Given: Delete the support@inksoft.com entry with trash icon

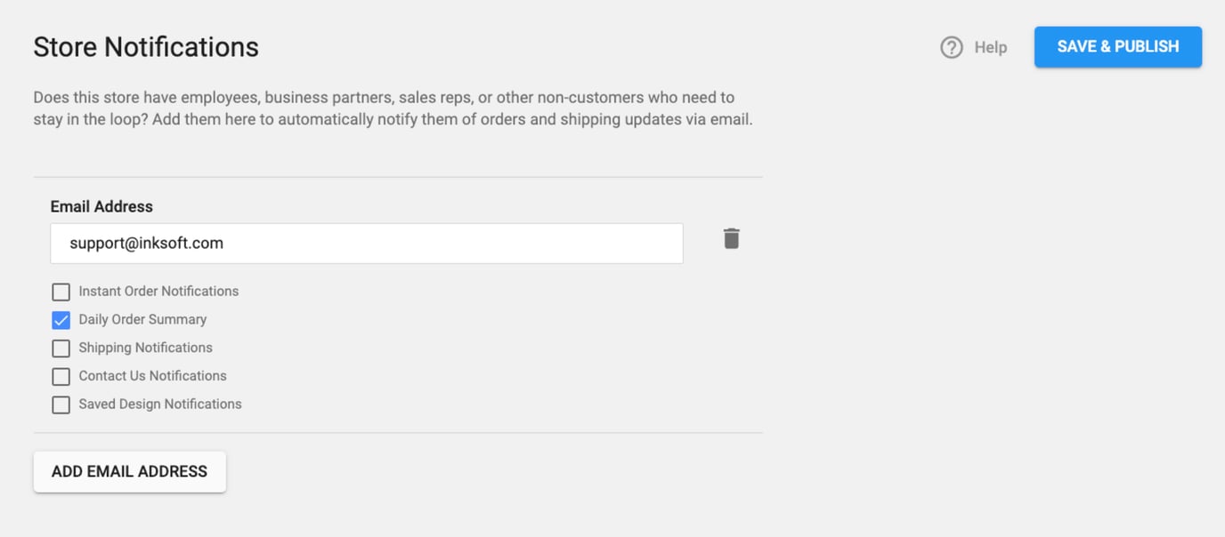Looking at the screenshot, I should 731,238.
